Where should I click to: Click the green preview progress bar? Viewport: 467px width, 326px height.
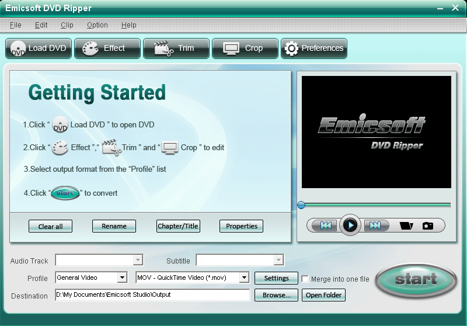point(376,205)
